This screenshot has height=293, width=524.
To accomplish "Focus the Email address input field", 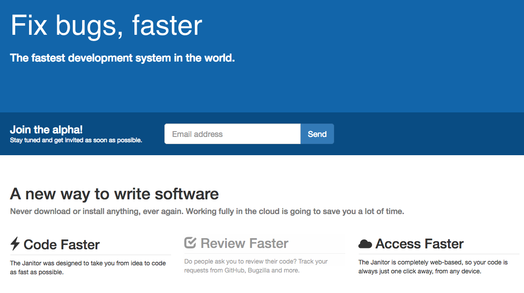I will [x=232, y=134].
